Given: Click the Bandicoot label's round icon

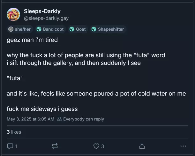Looking at the screenshot, I should pos(39,29).
